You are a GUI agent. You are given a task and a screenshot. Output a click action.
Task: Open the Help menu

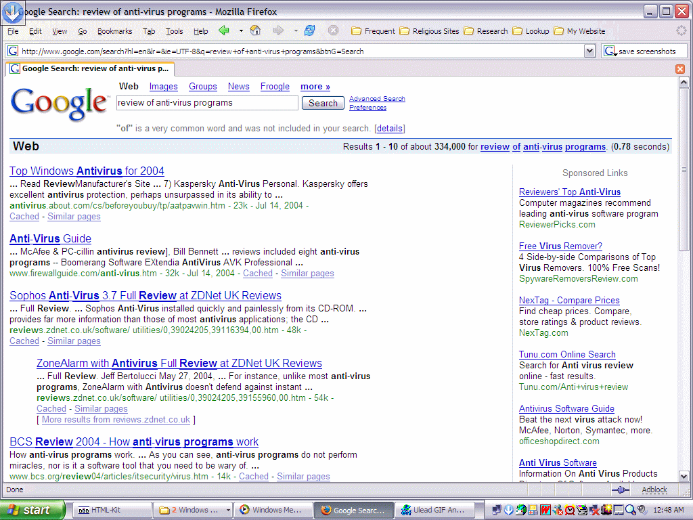click(x=200, y=31)
